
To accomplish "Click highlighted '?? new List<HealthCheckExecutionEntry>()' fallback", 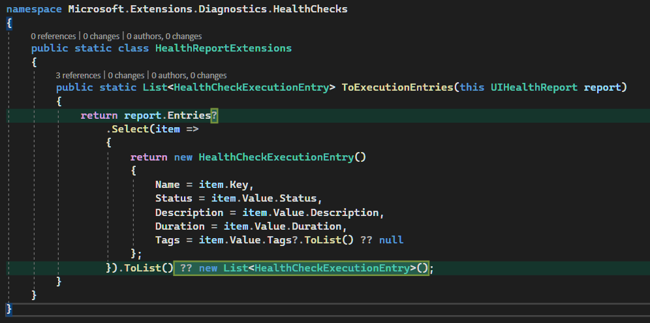I will (x=301, y=268).
